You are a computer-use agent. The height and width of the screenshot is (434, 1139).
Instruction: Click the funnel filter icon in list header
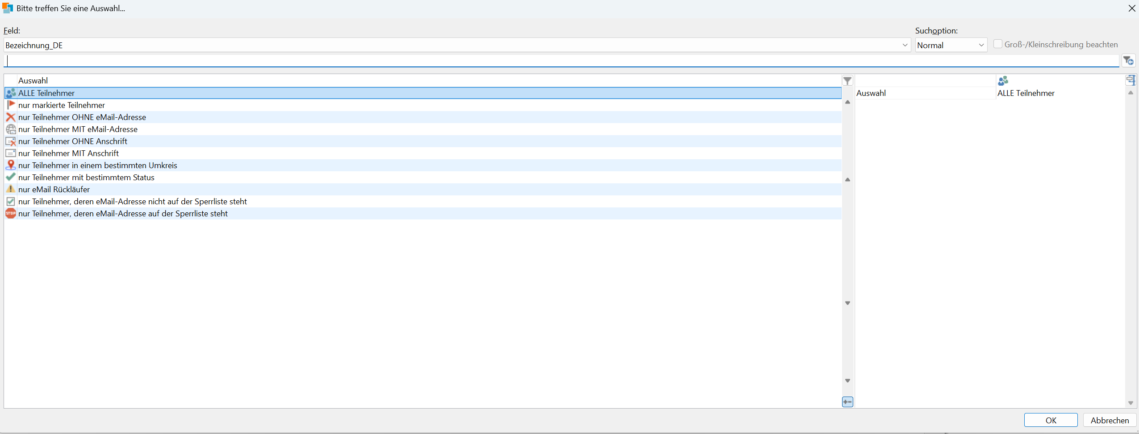pos(847,81)
